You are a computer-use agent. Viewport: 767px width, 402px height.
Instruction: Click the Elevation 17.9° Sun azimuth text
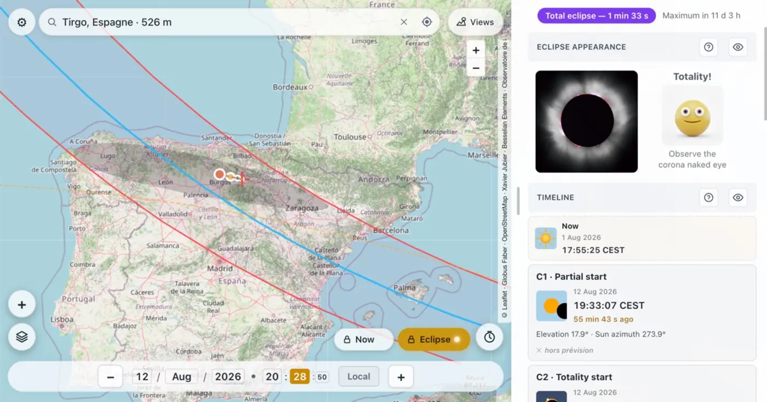(x=600, y=334)
